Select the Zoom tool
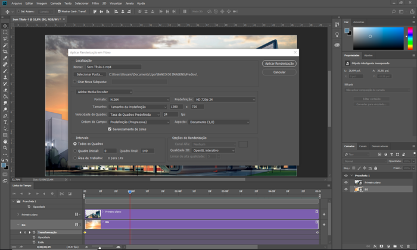Image resolution: width=417 pixels, height=250 pixels. (5, 148)
